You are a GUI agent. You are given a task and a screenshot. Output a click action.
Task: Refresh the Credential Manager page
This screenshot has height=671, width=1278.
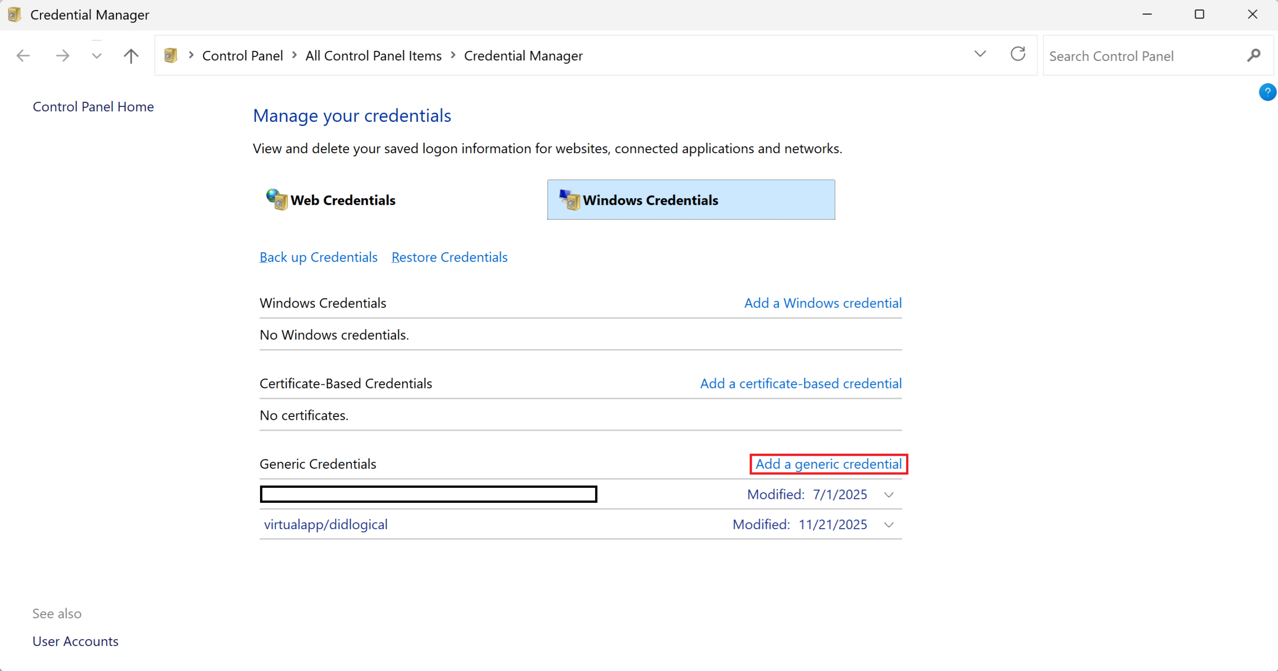[x=1017, y=54]
